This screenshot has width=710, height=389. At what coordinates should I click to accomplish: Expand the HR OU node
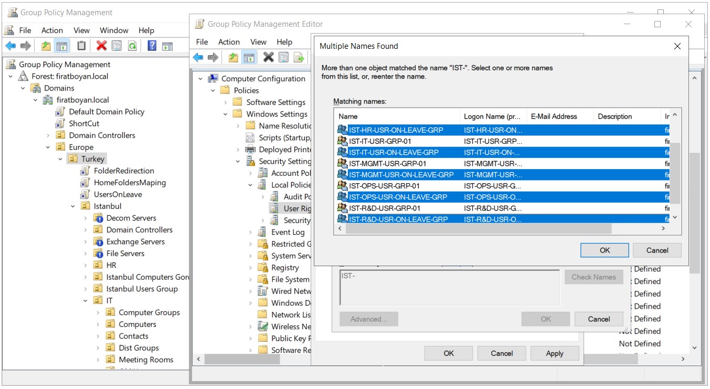(86, 265)
